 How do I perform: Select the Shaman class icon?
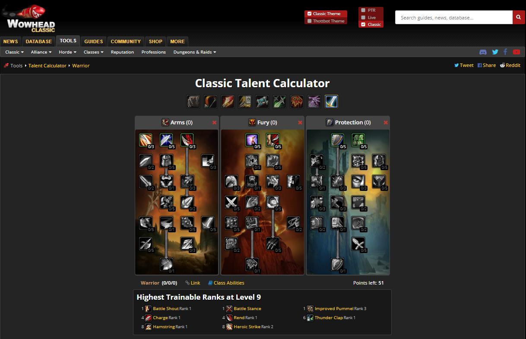point(297,101)
